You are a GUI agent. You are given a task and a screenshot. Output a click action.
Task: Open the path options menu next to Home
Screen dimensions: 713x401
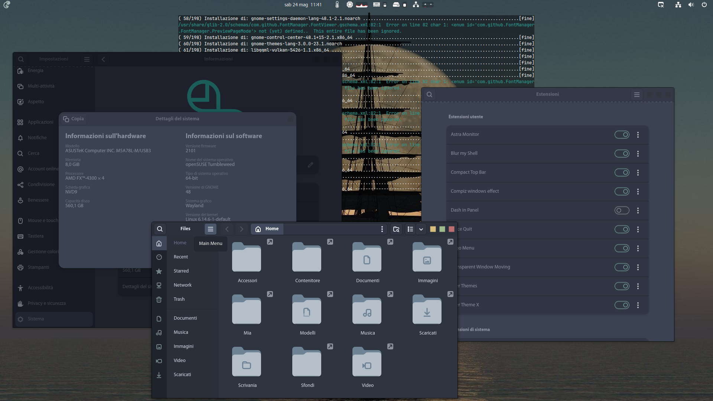(x=382, y=229)
